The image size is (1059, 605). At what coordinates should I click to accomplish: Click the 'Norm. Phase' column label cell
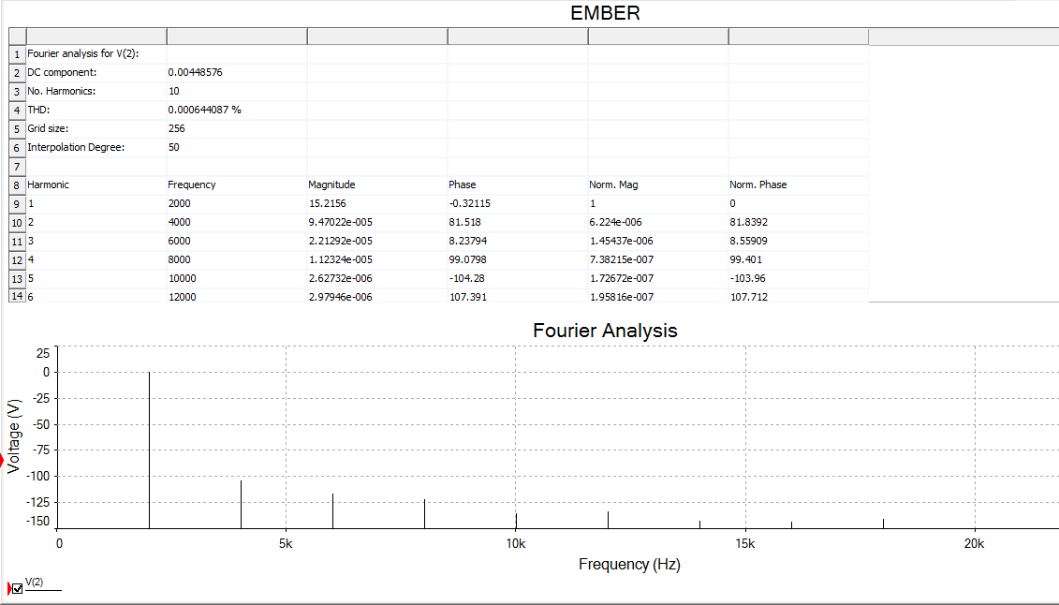pos(799,184)
